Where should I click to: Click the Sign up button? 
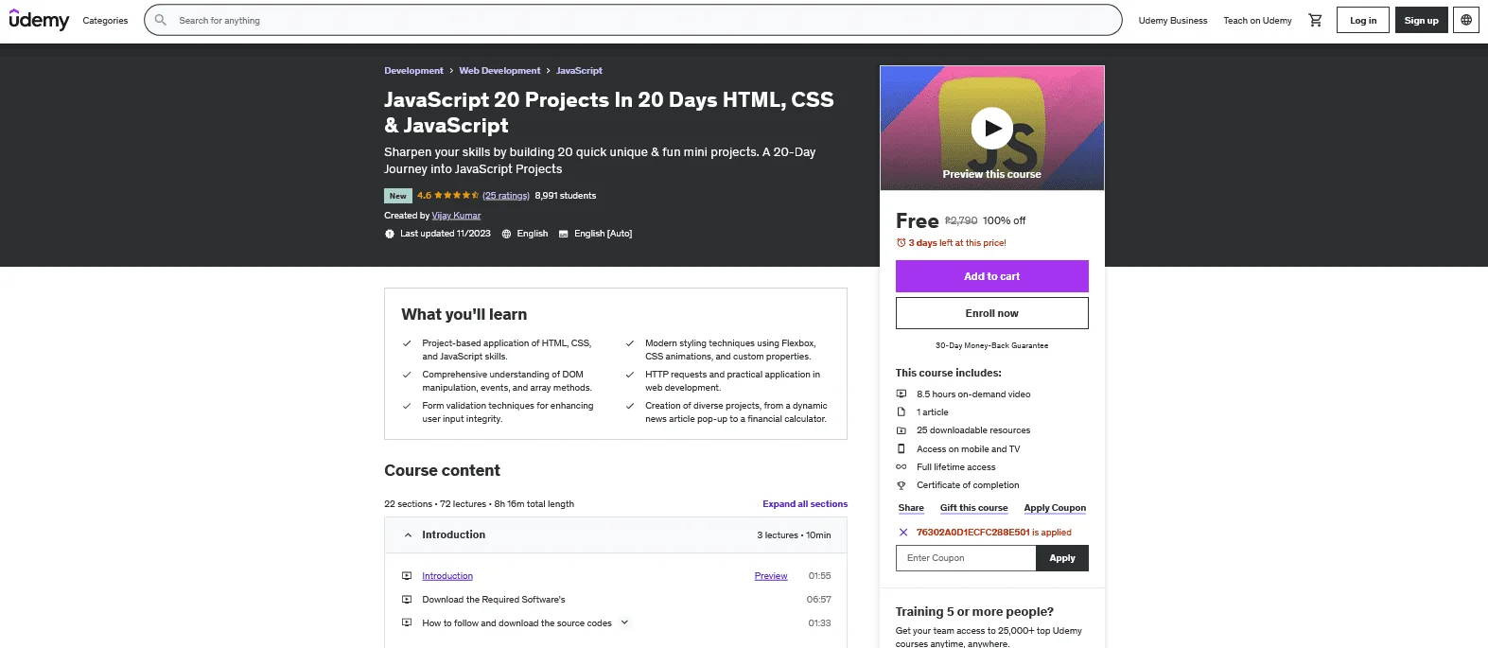(x=1421, y=20)
